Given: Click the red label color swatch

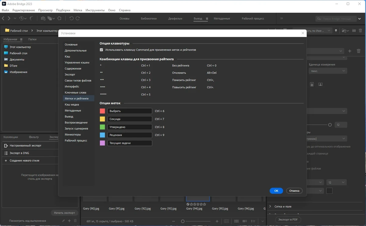Looking at the screenshot, I should (x=102, y=111).
